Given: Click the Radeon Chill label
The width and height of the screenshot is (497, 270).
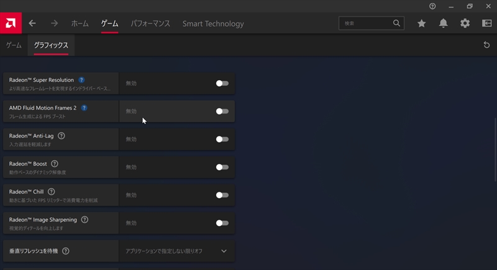Looking at the screenshot, I should [x=26, y=192].
